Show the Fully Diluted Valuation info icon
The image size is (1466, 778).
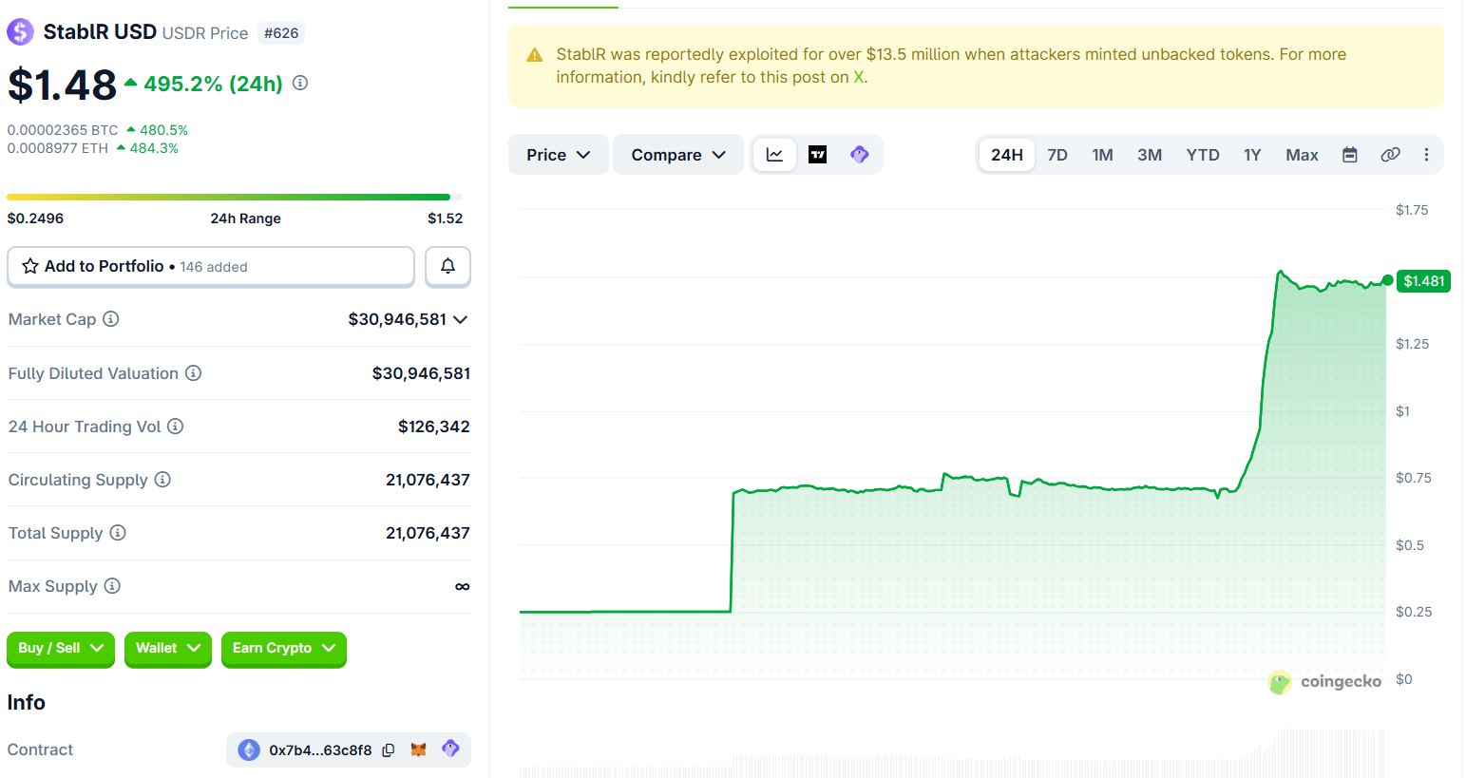193,372
